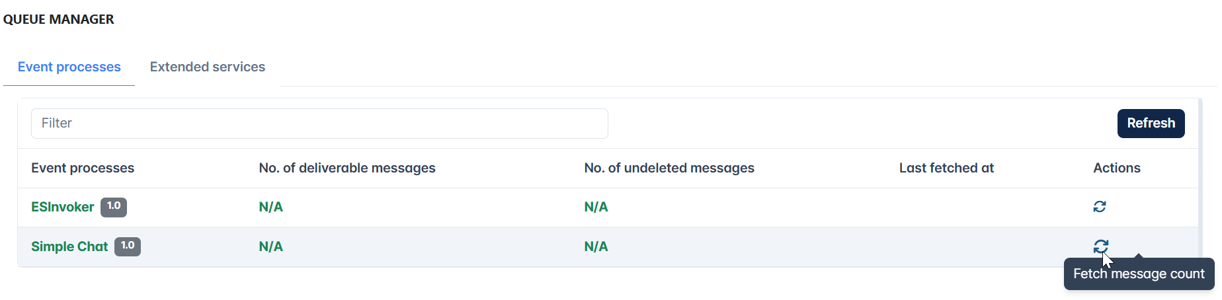Click the QUEUE MANAGER page heading
Image resolution: width=1222 pixels, height=300 pixels.
coord(59,19)
